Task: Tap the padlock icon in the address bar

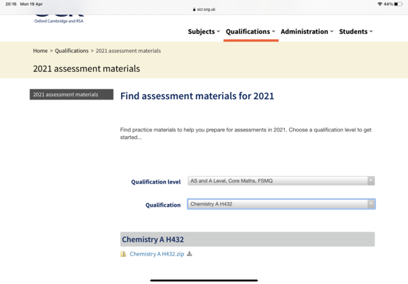Action: 194,9
